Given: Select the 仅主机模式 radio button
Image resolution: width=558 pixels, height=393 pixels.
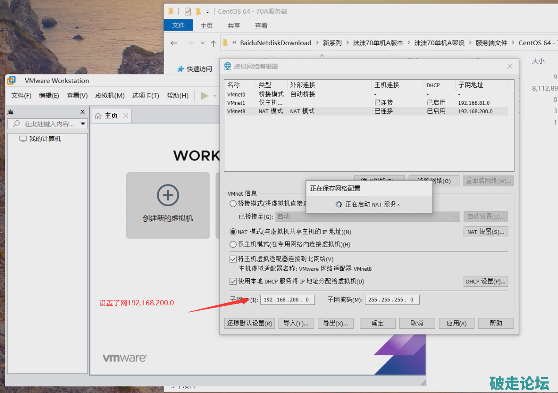Looking at the screenshot, I should click(x=233, y=244).
